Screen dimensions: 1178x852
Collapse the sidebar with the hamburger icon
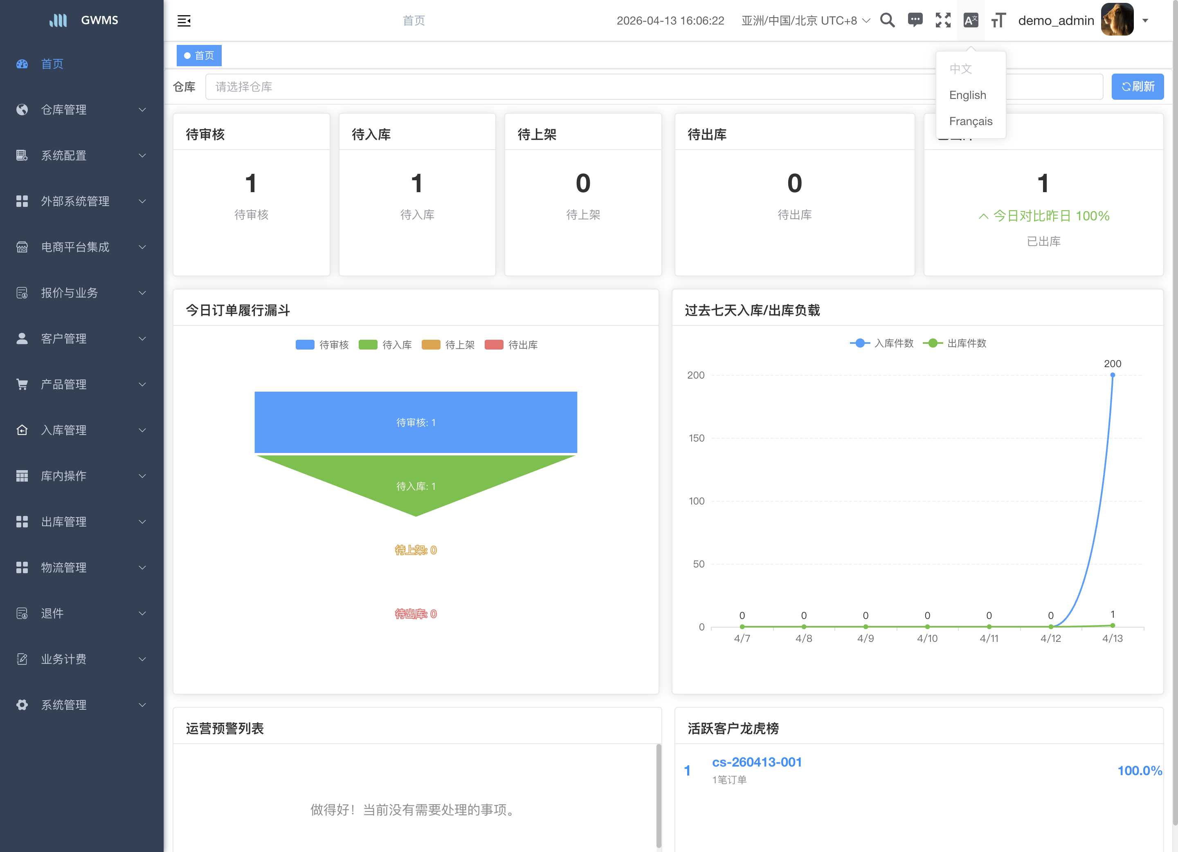pos(184,21)
